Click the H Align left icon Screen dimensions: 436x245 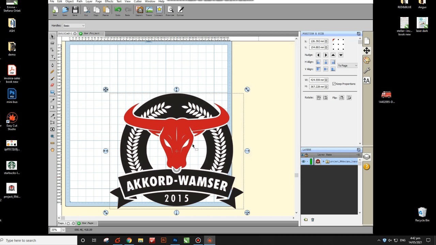318,62
